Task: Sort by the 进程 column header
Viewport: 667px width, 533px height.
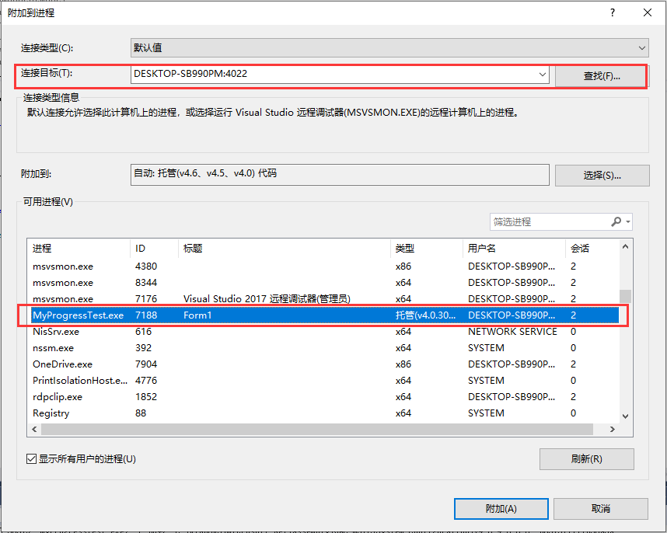Action: coord(79,248)
